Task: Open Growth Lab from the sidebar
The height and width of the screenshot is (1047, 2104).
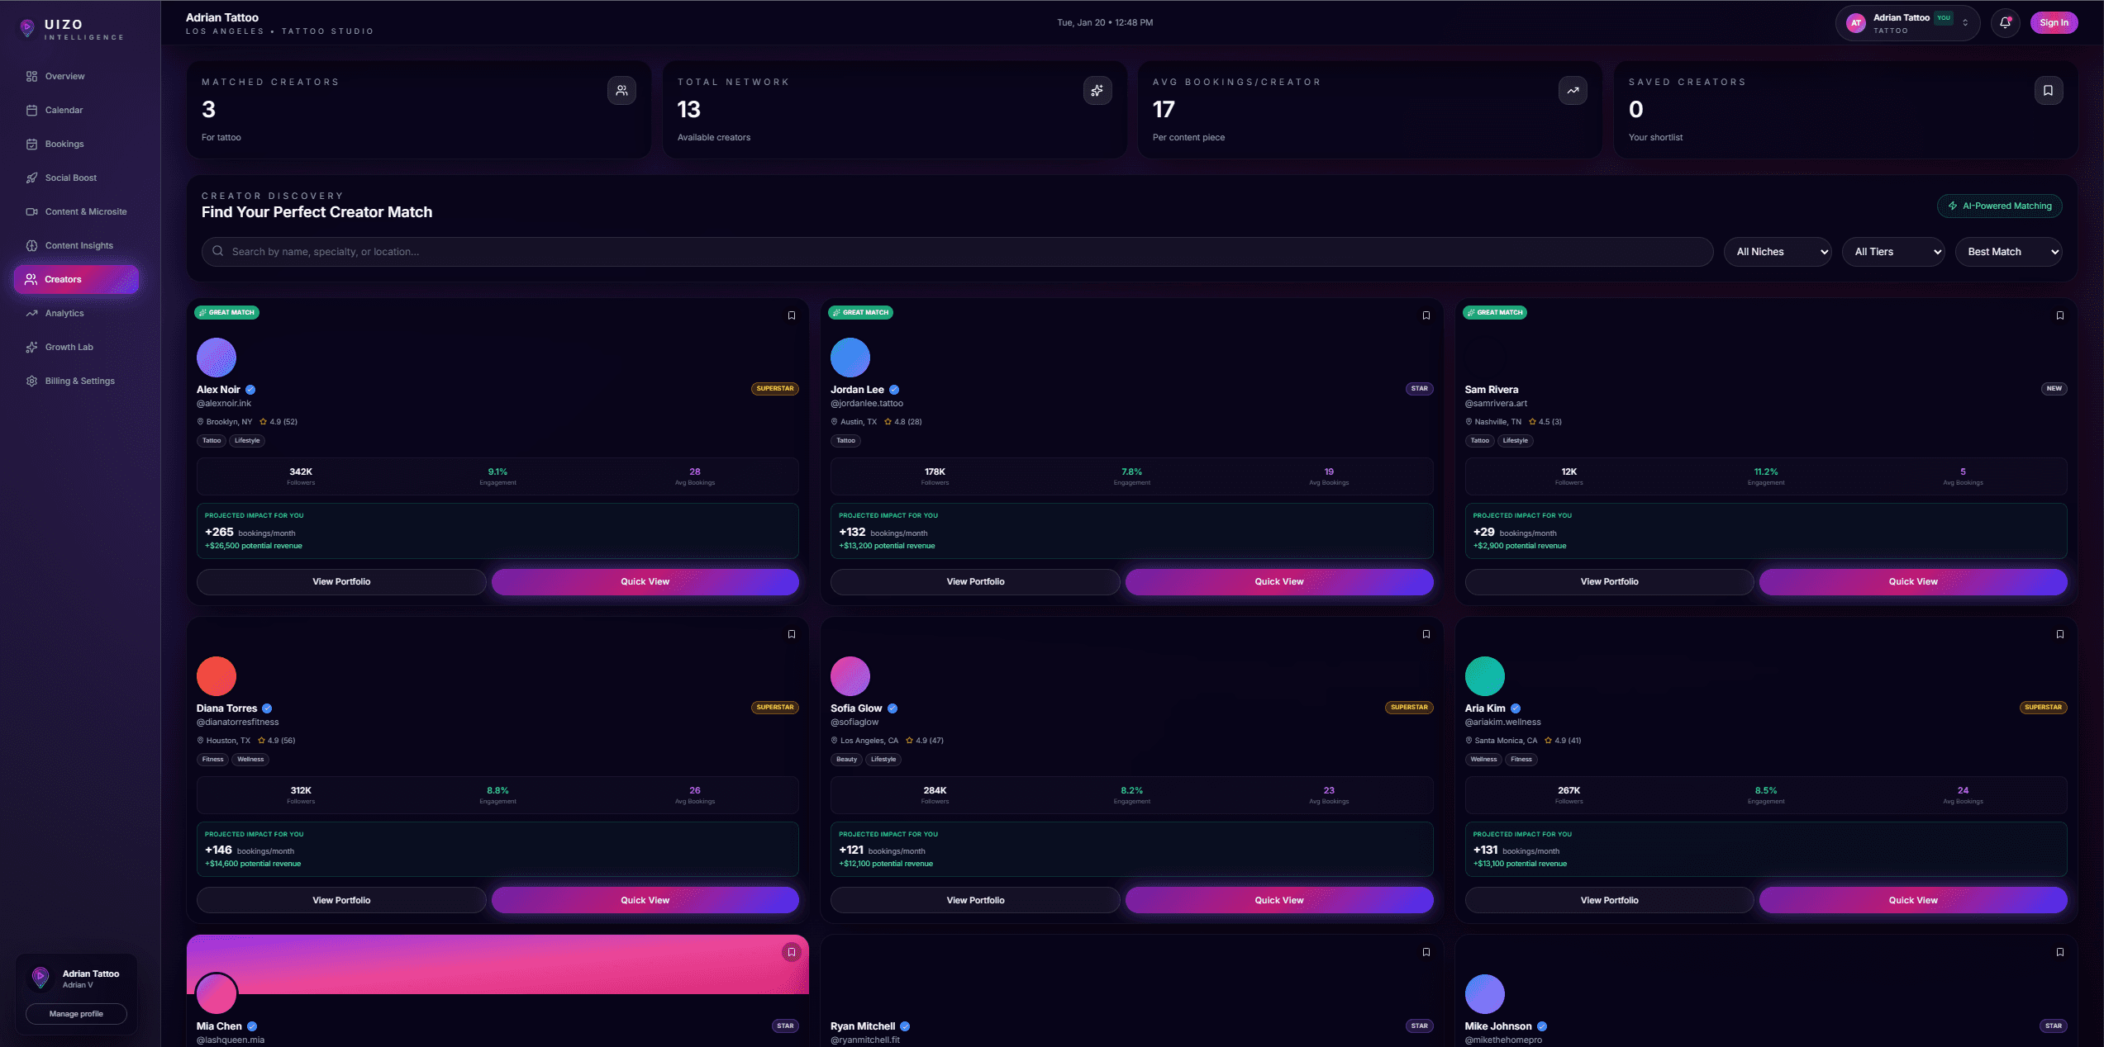Action: pos(69,347)
